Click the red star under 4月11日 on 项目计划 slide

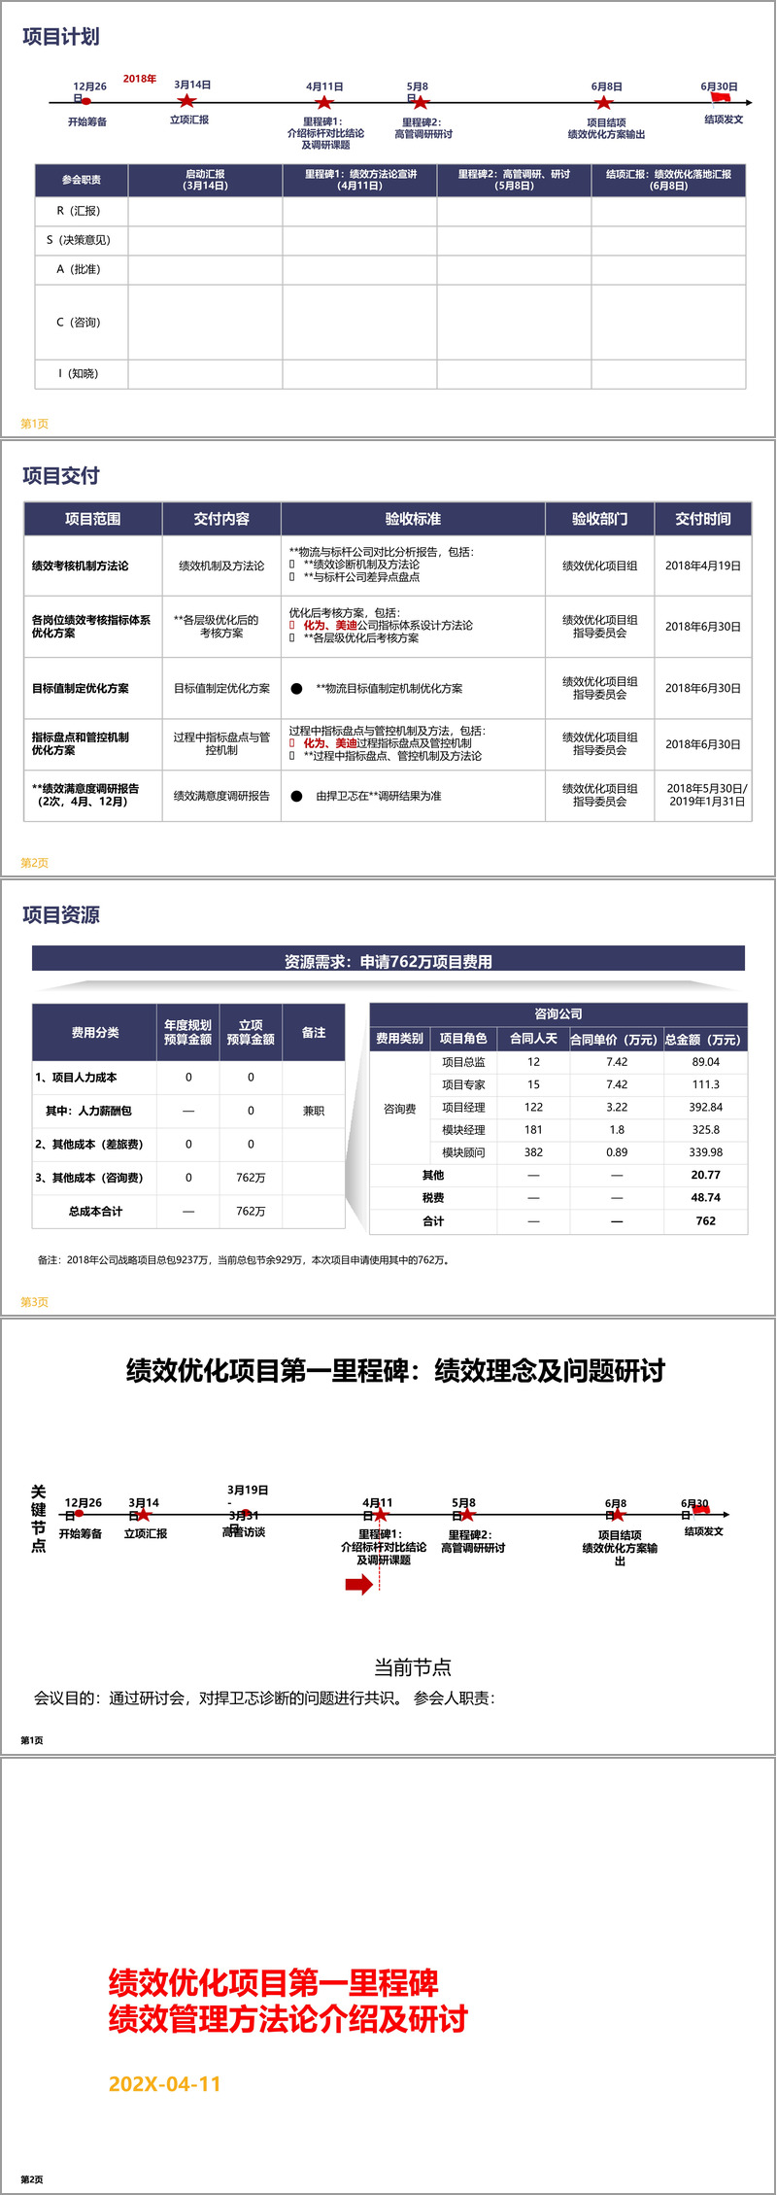[324, 102]
